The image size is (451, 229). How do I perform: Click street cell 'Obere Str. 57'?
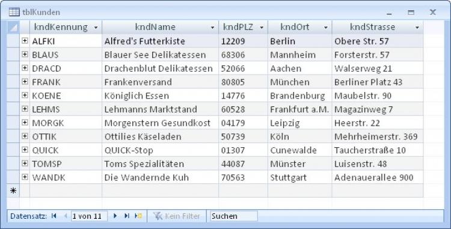coord(378,41)
